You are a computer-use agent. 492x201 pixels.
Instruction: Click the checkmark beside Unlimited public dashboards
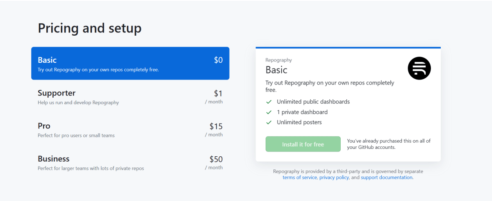pos(269,102)
